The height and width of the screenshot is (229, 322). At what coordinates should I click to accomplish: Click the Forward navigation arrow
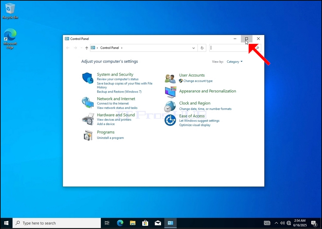click(75, 48)
